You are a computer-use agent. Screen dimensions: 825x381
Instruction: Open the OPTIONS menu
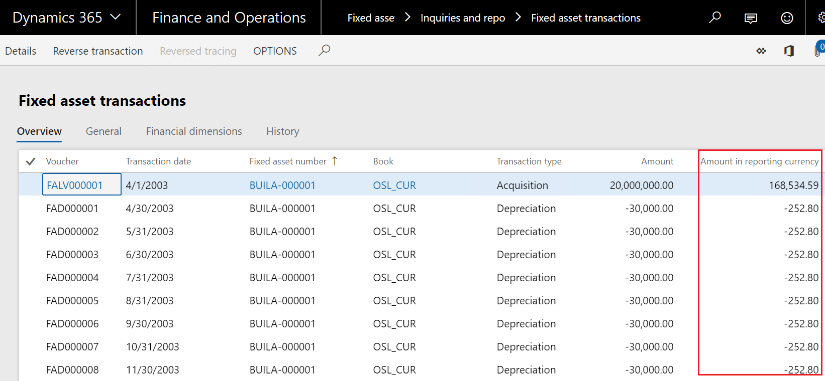click(275, 51)
